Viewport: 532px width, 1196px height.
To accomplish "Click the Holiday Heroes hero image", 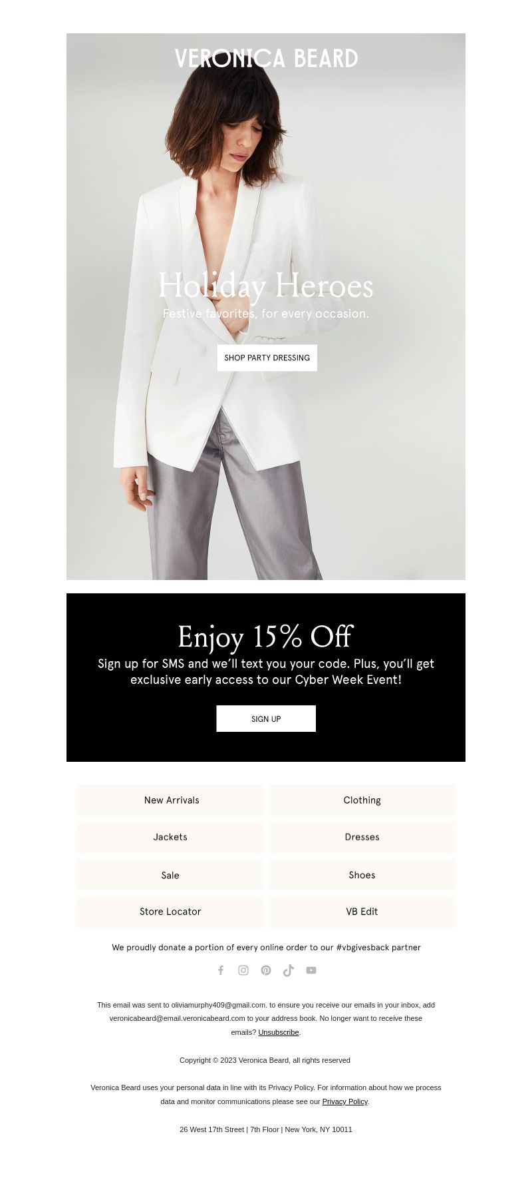I will 266,306.
